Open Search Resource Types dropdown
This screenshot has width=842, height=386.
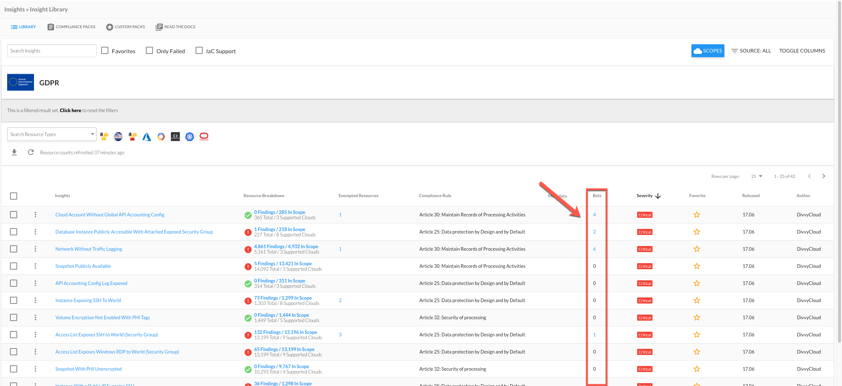coord(52,134)
